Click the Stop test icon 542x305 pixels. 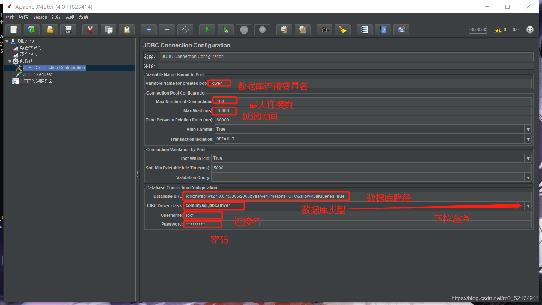(x=244, y=30)
